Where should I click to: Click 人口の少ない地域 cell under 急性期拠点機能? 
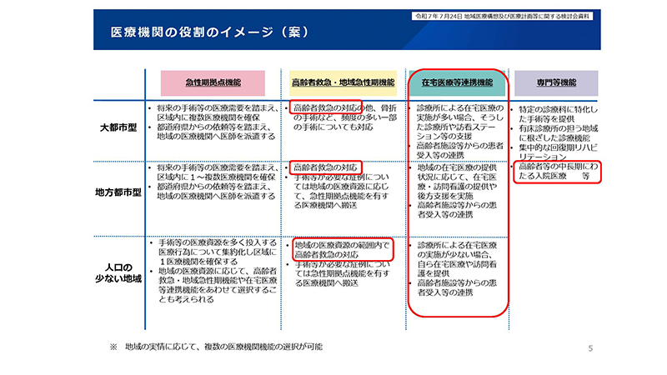212,272
